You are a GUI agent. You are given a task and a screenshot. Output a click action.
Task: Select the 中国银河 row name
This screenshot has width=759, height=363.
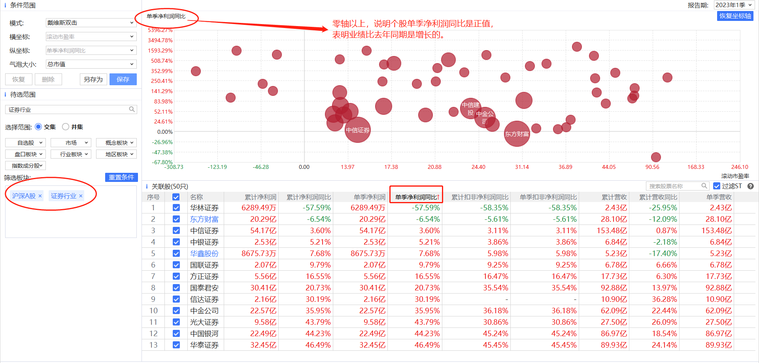[x=204, y=333]
